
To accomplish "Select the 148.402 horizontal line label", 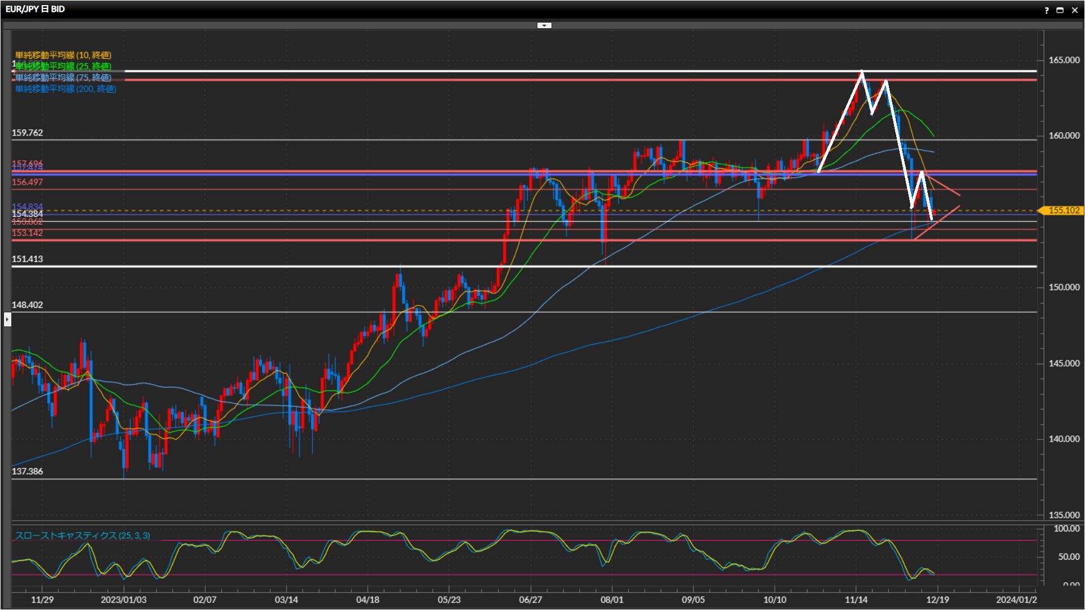I will (27, 304).
